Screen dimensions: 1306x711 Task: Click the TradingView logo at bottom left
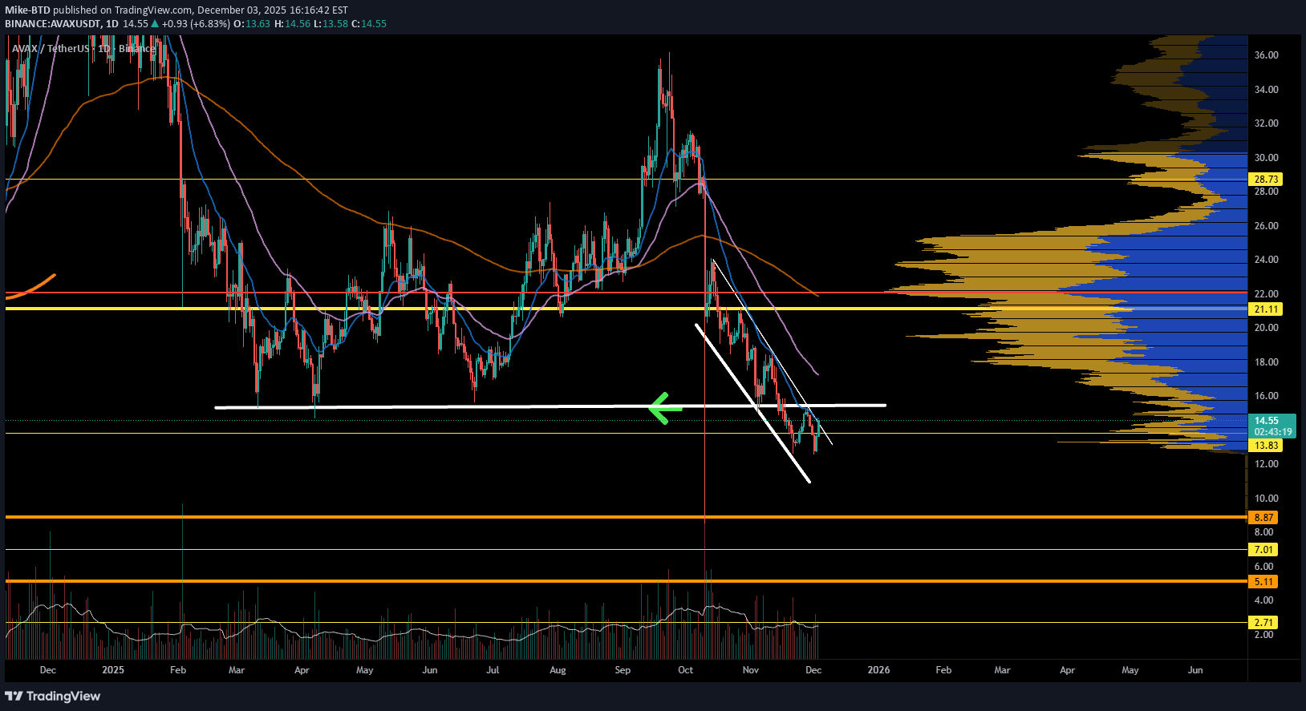[53, 696]
